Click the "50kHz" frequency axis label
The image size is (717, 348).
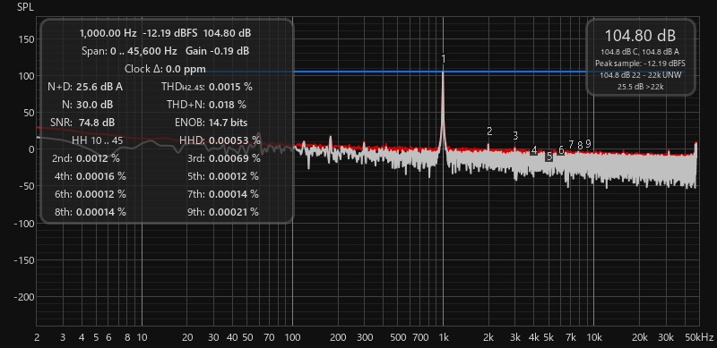698,338
